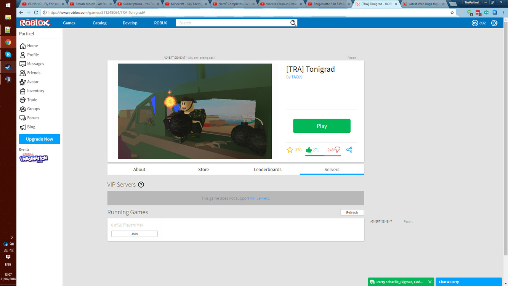Open creator TAC69's profile link
The image size is (508, 286).
coord(297,77)
